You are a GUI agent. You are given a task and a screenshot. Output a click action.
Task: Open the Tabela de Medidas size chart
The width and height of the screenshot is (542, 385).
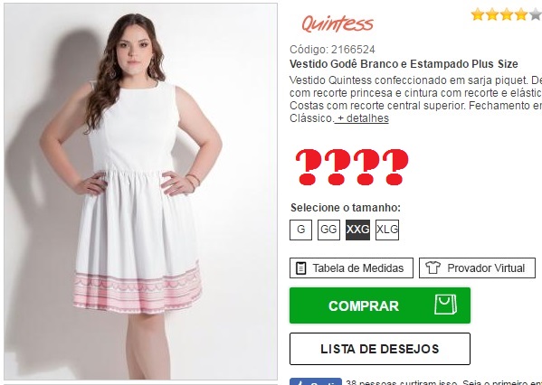point(351,268)
